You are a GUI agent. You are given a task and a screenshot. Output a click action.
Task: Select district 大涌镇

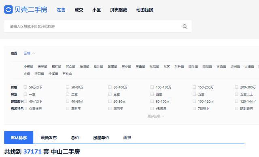pyautogui.click(x=249, y=67)
